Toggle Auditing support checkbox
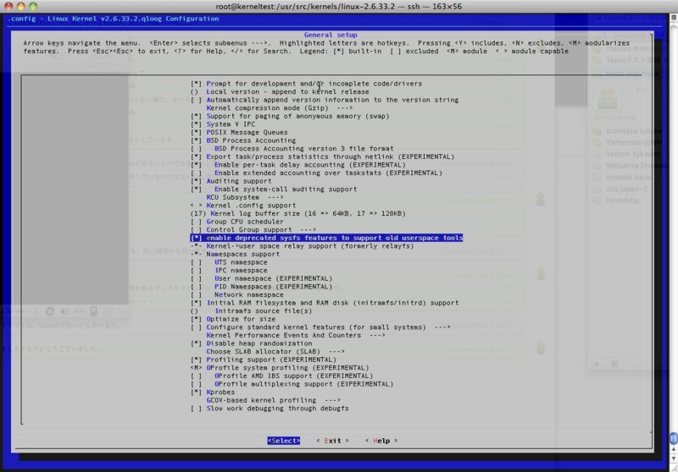 click(x=196, y=181)
